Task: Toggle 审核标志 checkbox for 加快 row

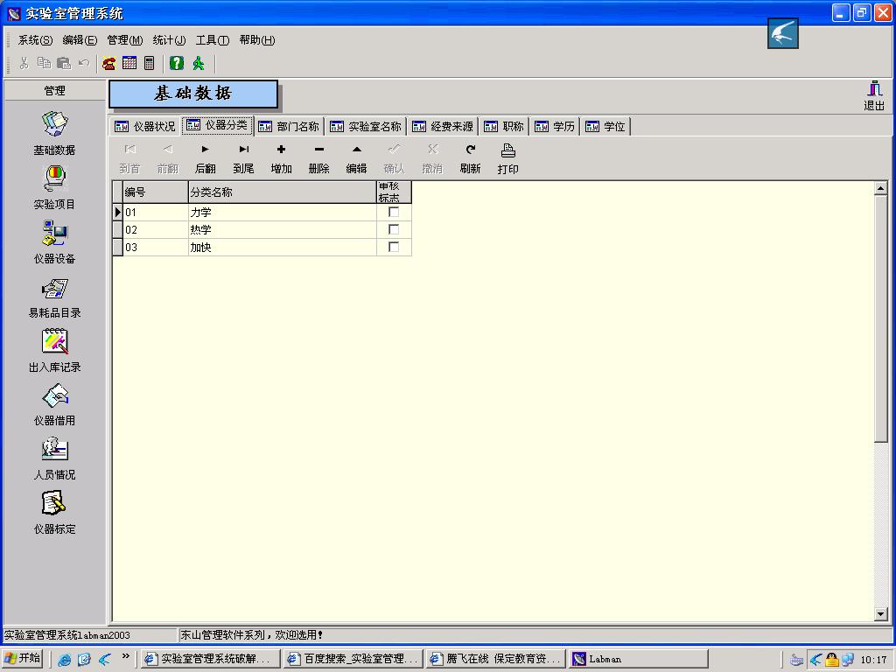Action: (x=394, y=247)
